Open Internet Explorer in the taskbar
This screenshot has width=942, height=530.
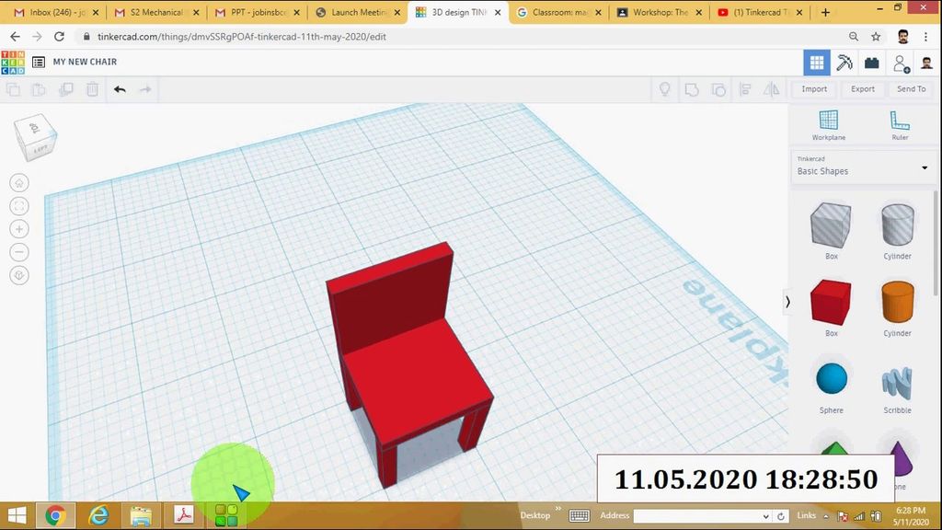(x=98, y=515)
